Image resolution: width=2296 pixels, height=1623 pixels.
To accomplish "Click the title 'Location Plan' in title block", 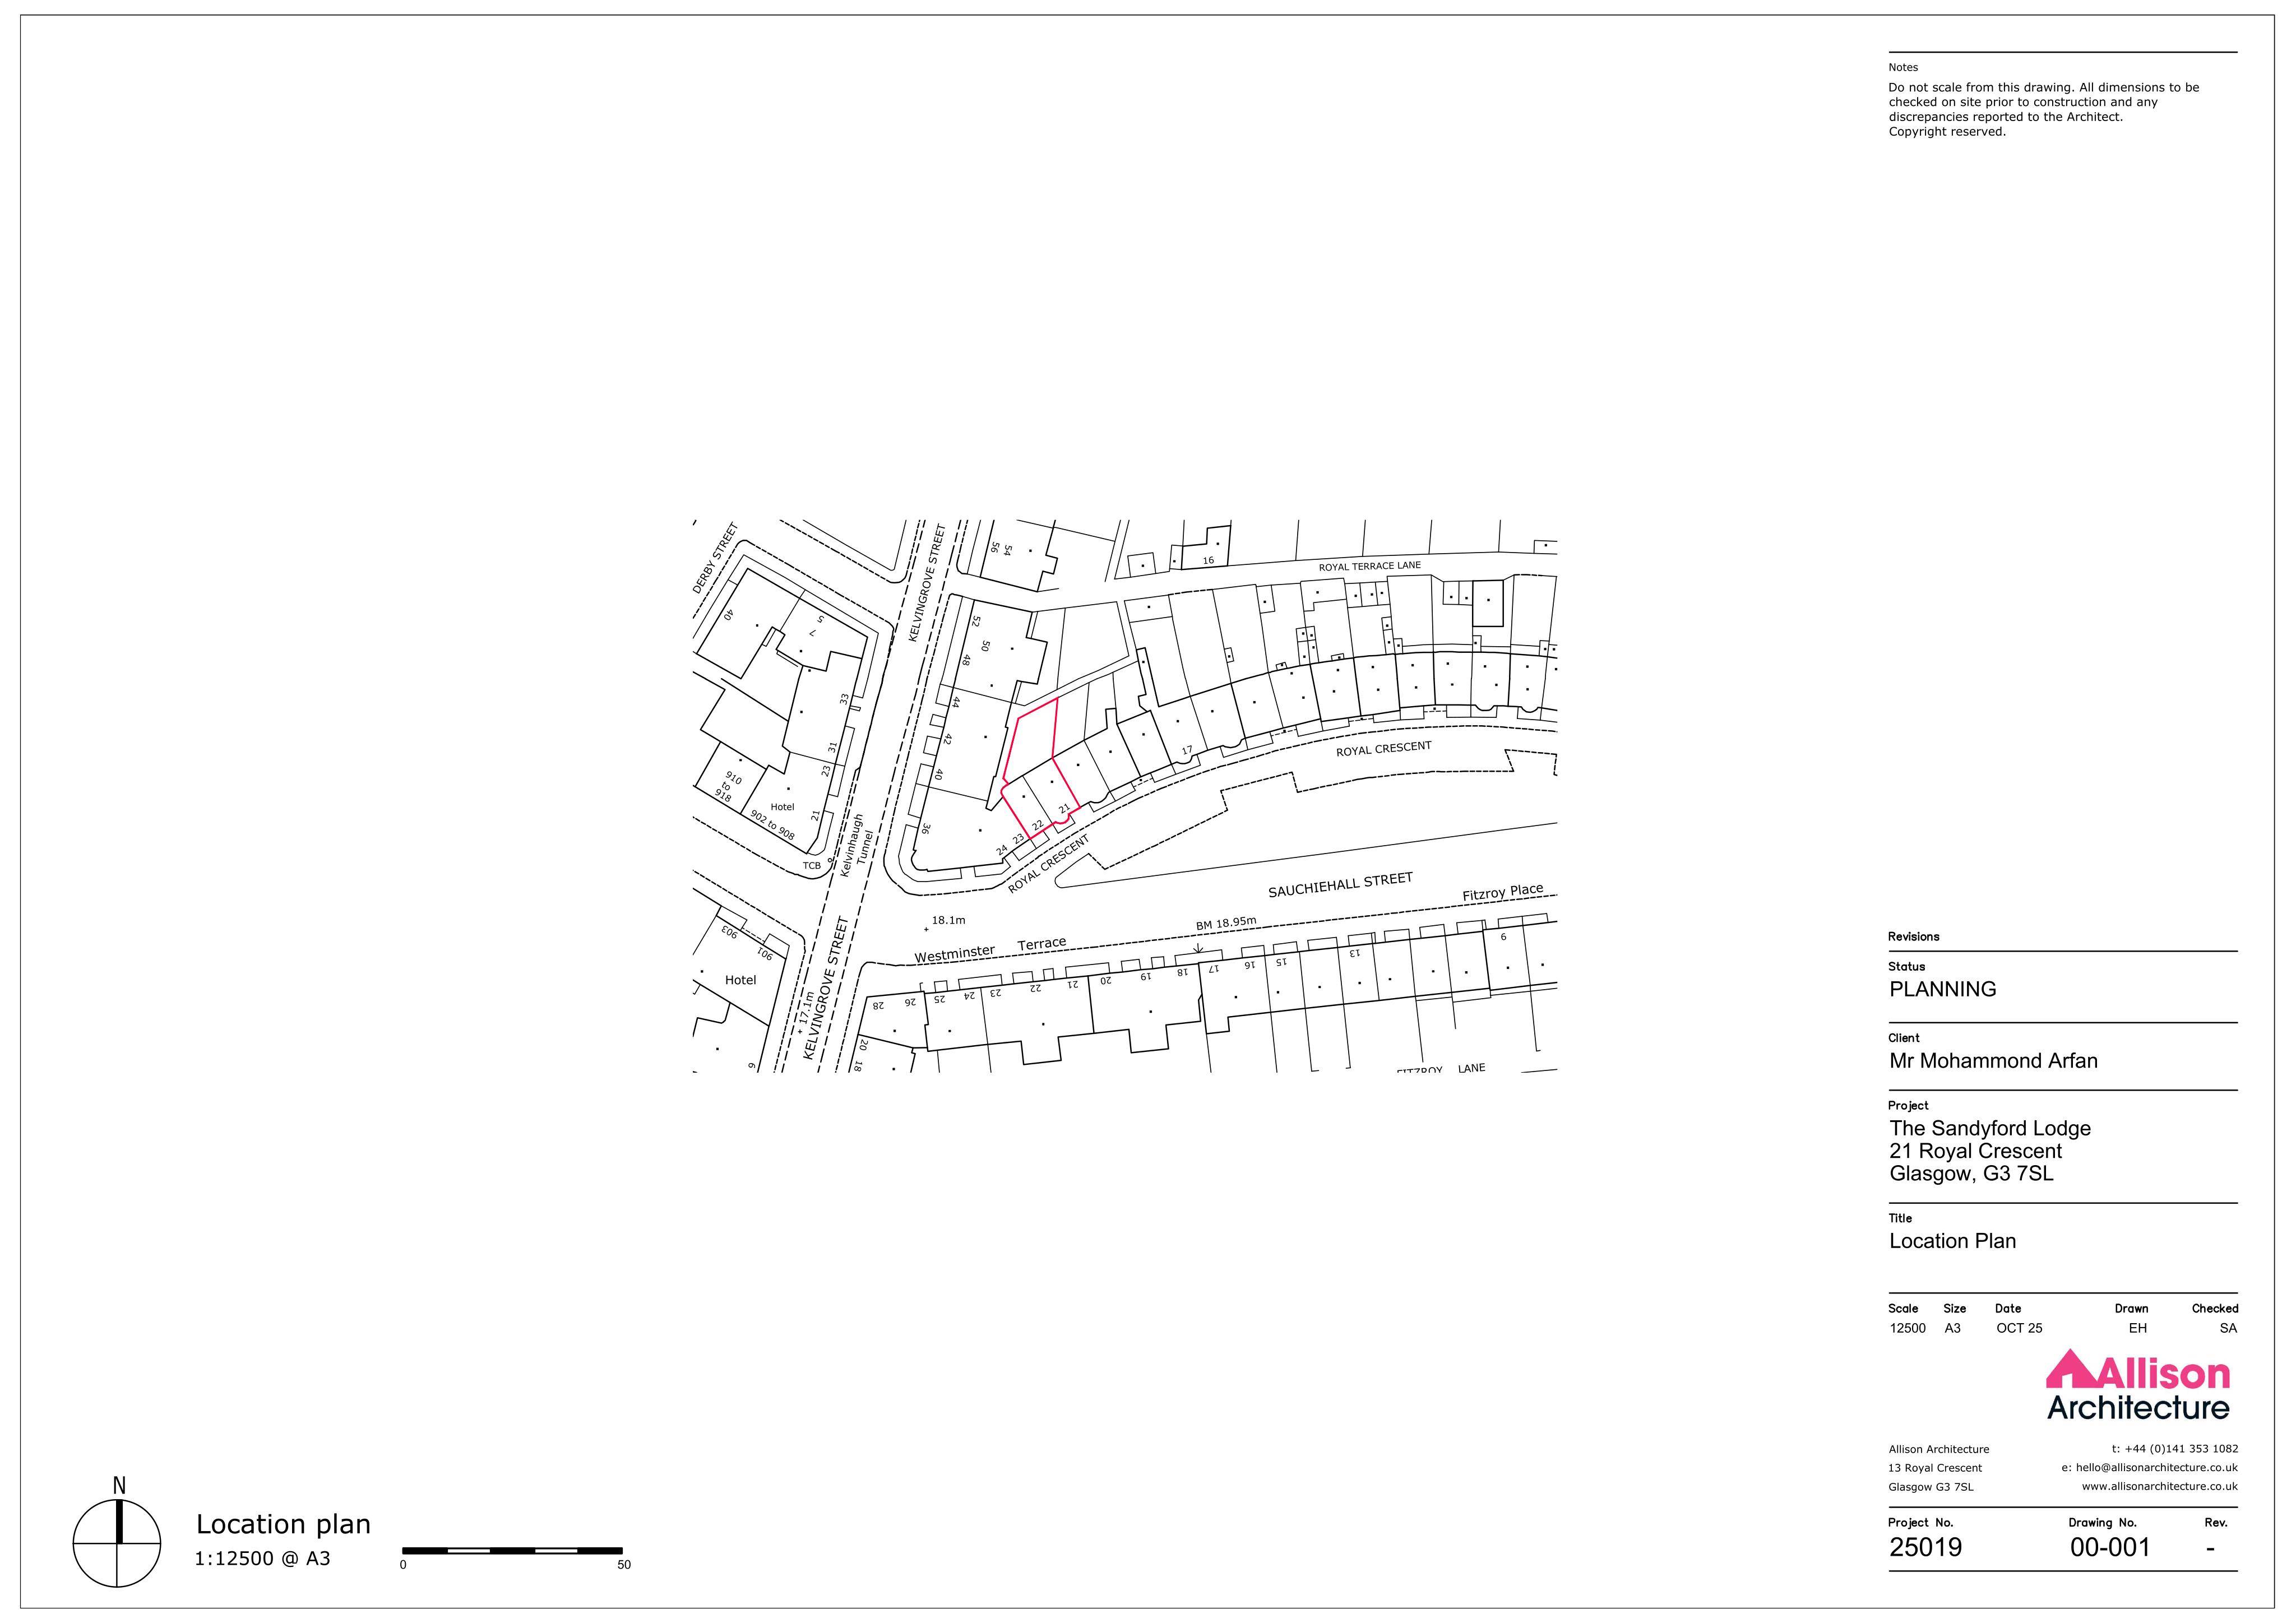I will [x=1952, y=1241].
